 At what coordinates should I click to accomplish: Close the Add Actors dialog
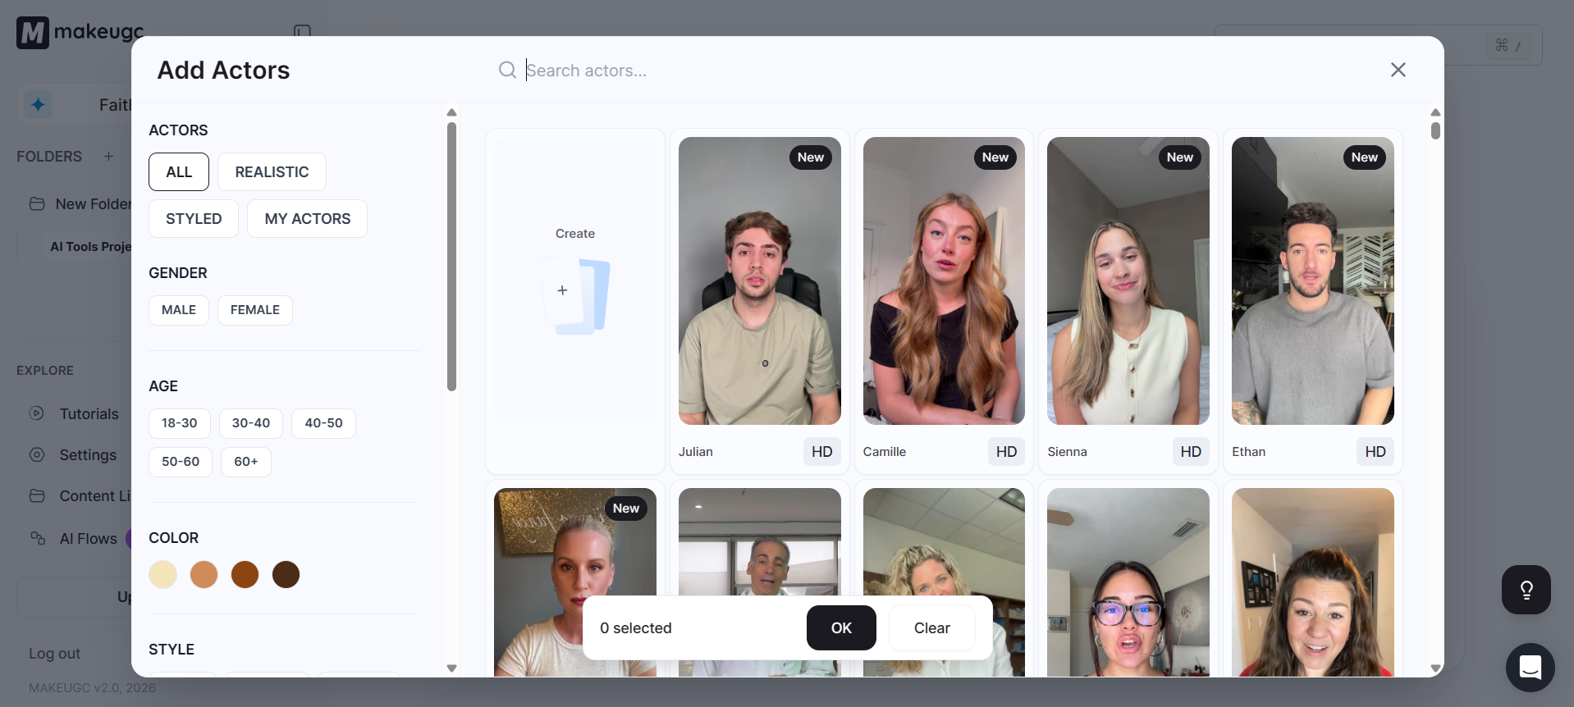pos(1398,70)
